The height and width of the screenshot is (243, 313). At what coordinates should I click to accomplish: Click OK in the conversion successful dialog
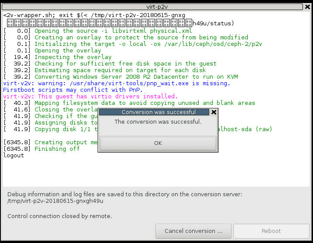pos(158,143)
